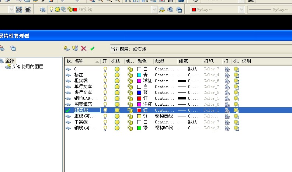Click lineweight line sample for 钢构CAD layer

pos(182,98)
